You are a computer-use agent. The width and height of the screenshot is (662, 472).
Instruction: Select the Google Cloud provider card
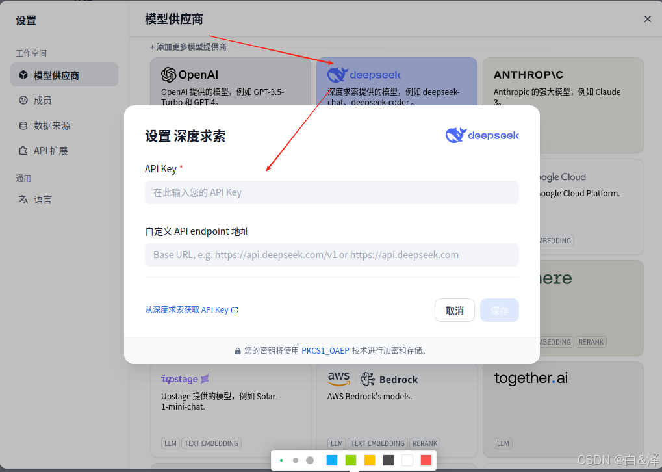click(x=592, y=207)
